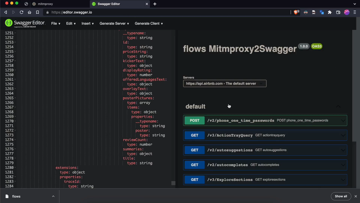The width and height of the screenshot is (360, 203).
Task: Open the Brave wallet icon
Action: point(338,12)
